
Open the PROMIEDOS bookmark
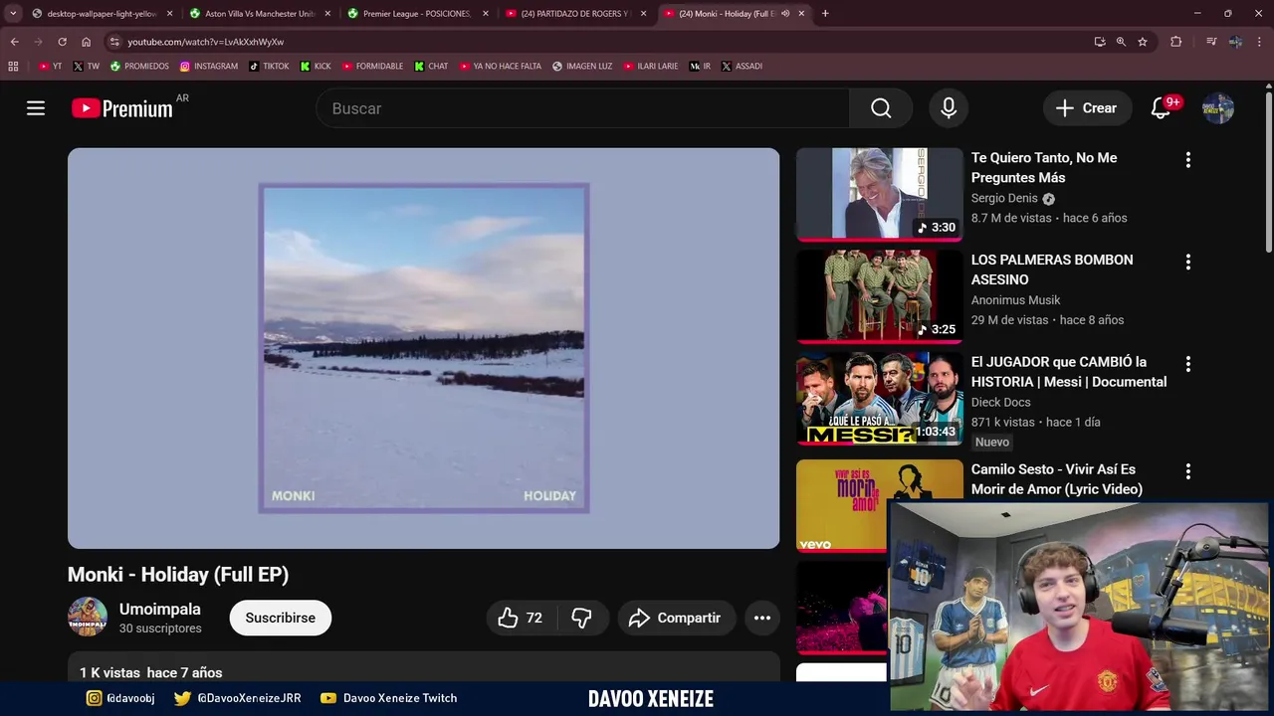coord(139,66)
